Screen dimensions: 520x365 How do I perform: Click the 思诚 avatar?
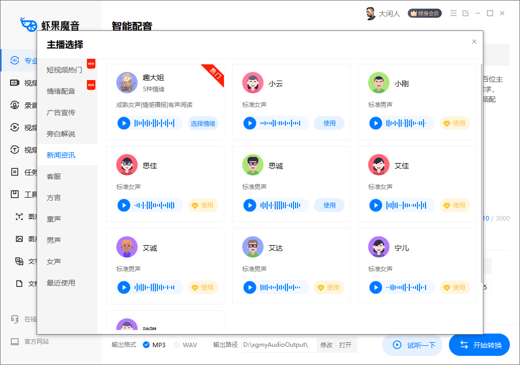(x=253, y=165)
